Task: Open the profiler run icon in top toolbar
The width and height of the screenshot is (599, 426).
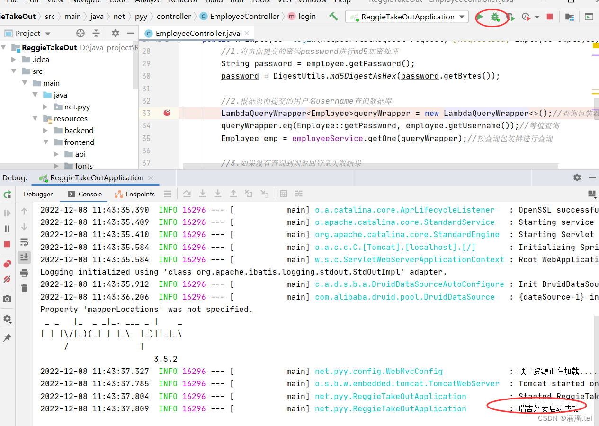Action: [526, 17]
